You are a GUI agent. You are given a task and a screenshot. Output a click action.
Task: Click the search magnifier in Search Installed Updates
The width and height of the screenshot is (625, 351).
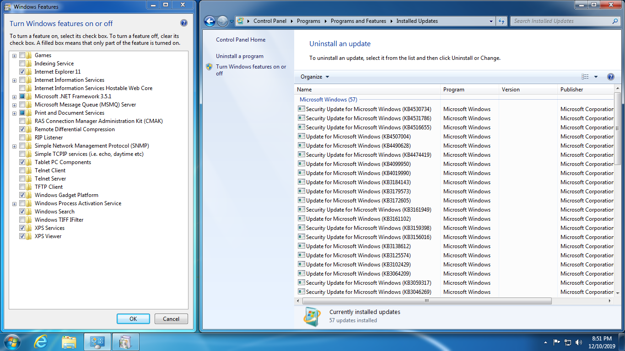coord(615,21)
